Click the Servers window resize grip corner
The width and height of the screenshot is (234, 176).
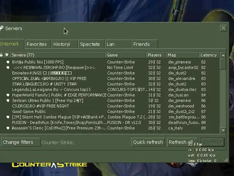226,160
